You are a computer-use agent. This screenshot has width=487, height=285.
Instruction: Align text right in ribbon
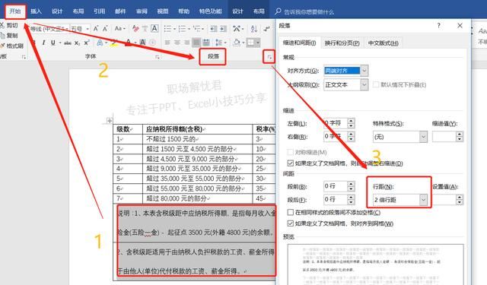(x=186, y=43)
